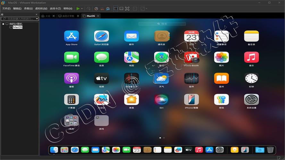Expand the power-on button dropdown arrow
The width and height of the screenshot is (285, 160).
82,9
